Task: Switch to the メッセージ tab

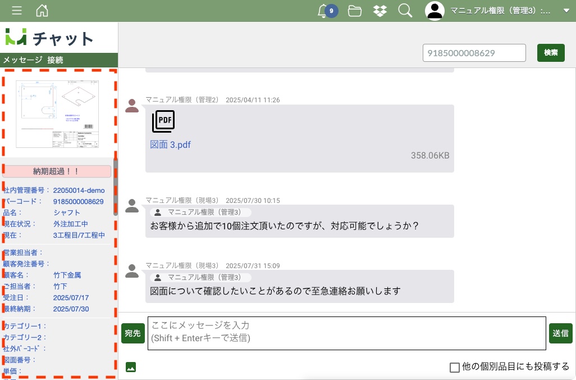Action: pos(22,60)
